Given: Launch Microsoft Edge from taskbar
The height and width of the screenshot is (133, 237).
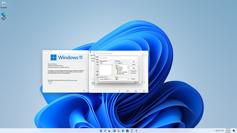Looking at the screenshot, I should point(123,131).
